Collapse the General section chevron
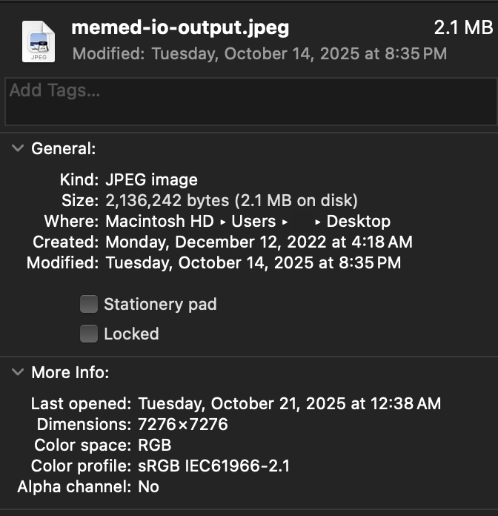 click(x=17, y=148)
